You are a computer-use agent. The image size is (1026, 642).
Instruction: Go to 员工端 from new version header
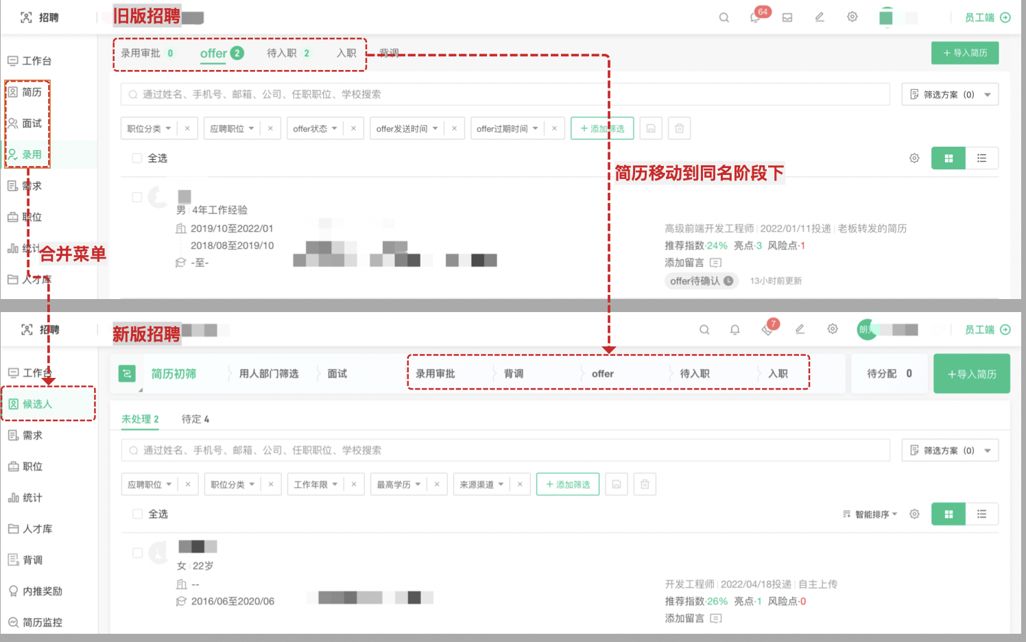[988, 330]
